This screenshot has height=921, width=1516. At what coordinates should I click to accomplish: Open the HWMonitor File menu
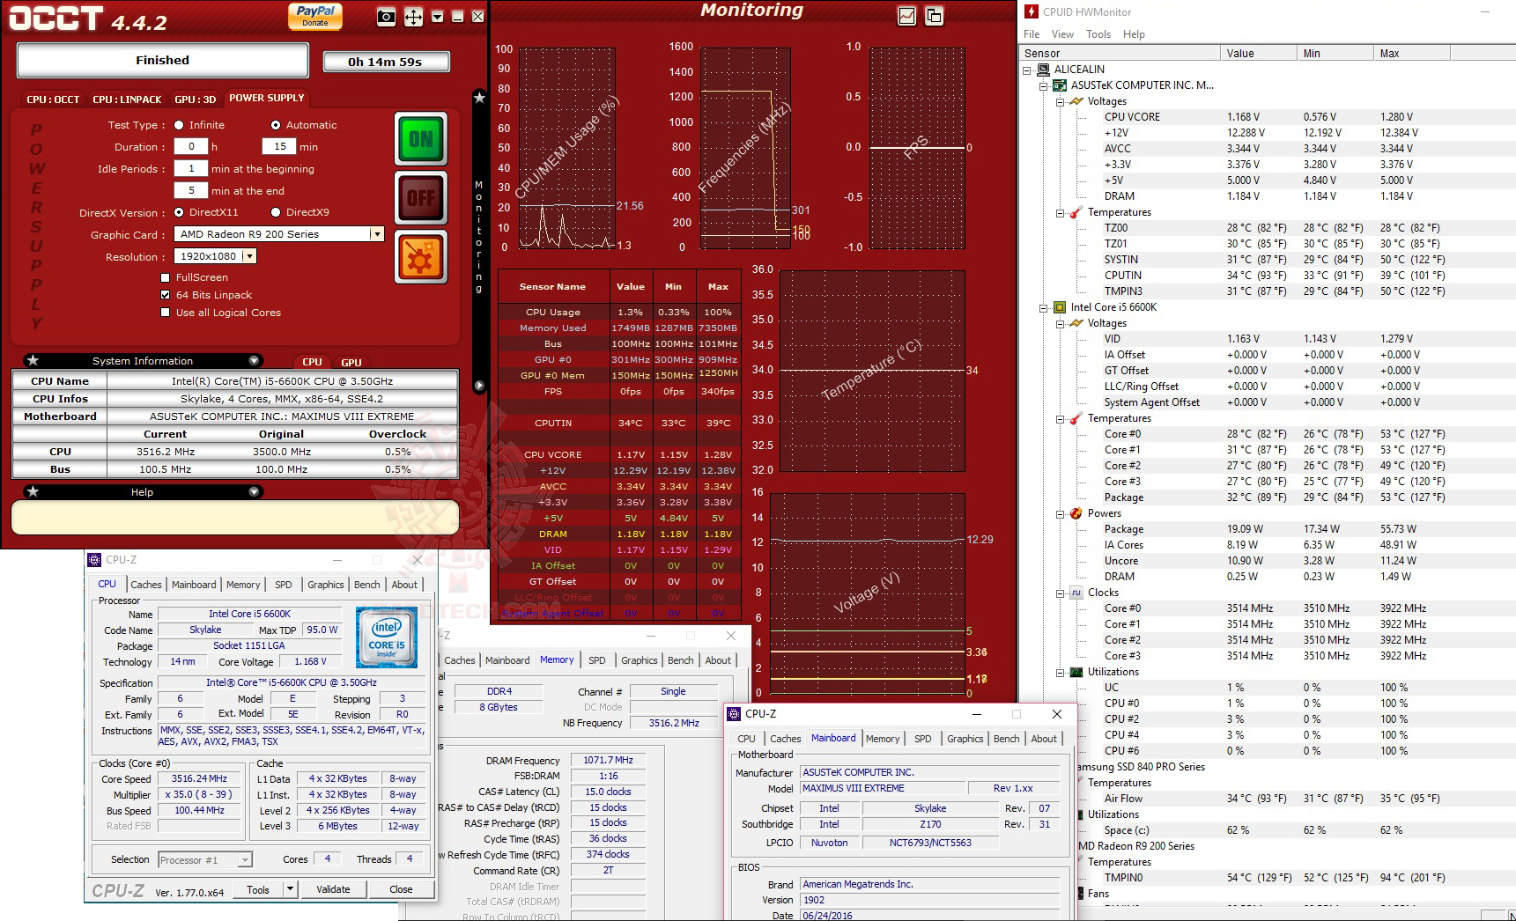coord(1032,34)
